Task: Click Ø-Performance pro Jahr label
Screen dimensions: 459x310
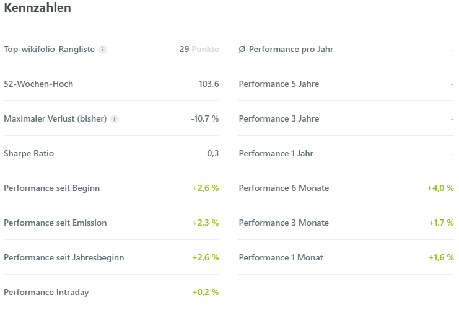Action: click(286, 49)
